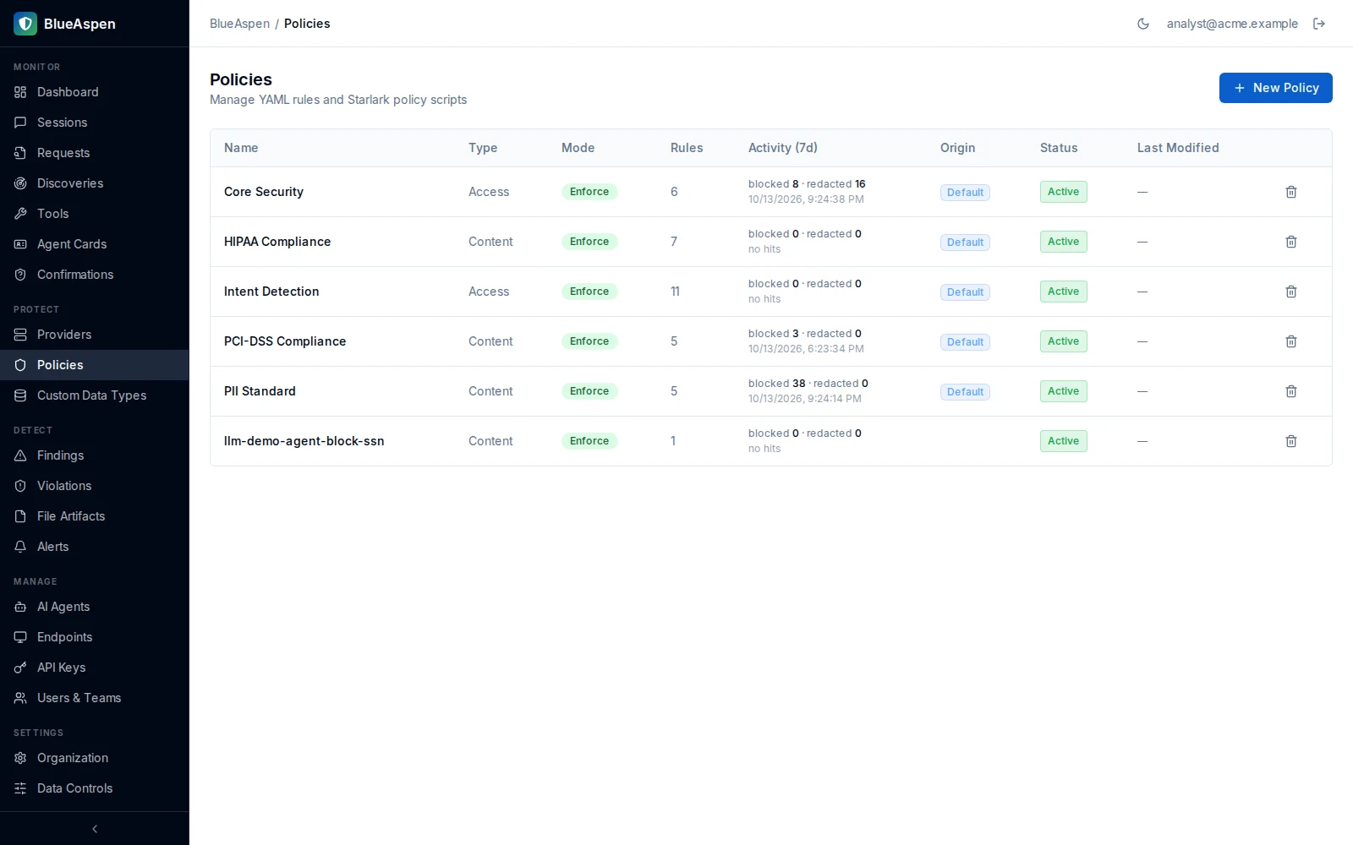Open Violations page
This screenshot has height=845, width=1353.
(95, 486)
